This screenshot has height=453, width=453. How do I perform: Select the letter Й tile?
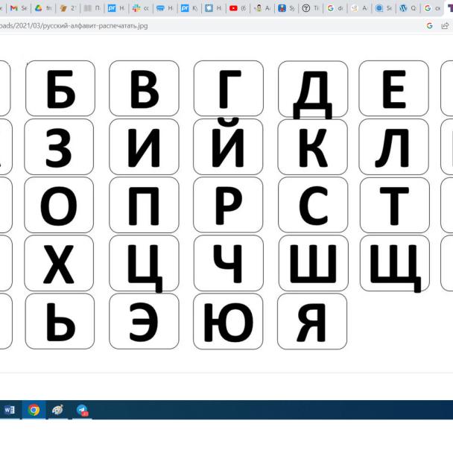pos(228,146)
